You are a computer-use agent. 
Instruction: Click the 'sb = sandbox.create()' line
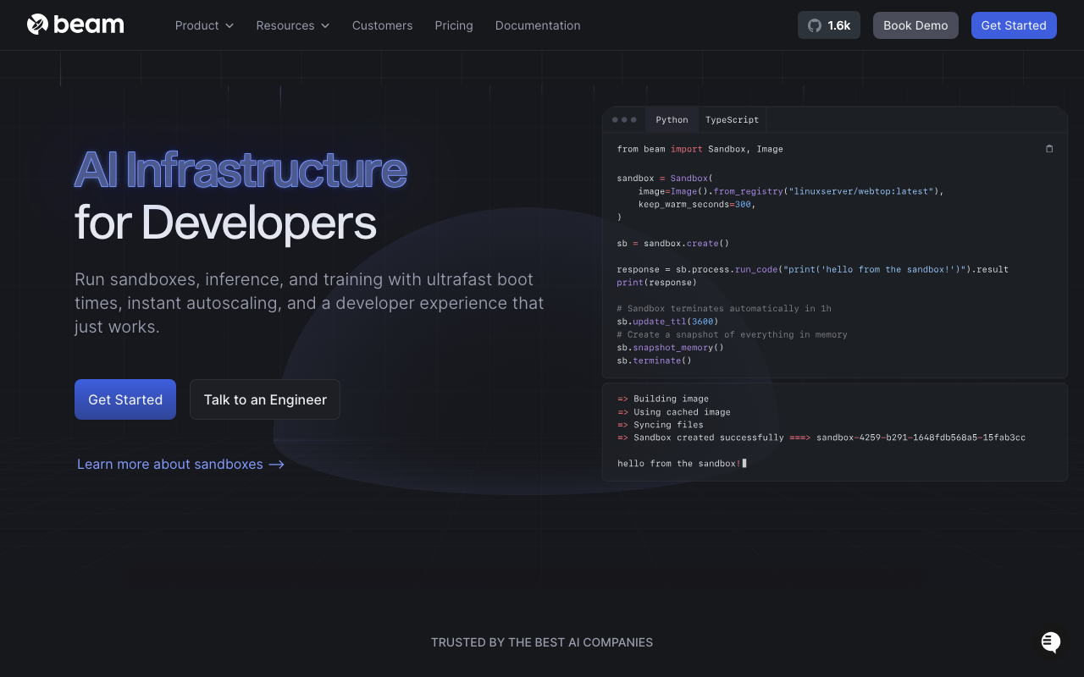click(672, 244)
